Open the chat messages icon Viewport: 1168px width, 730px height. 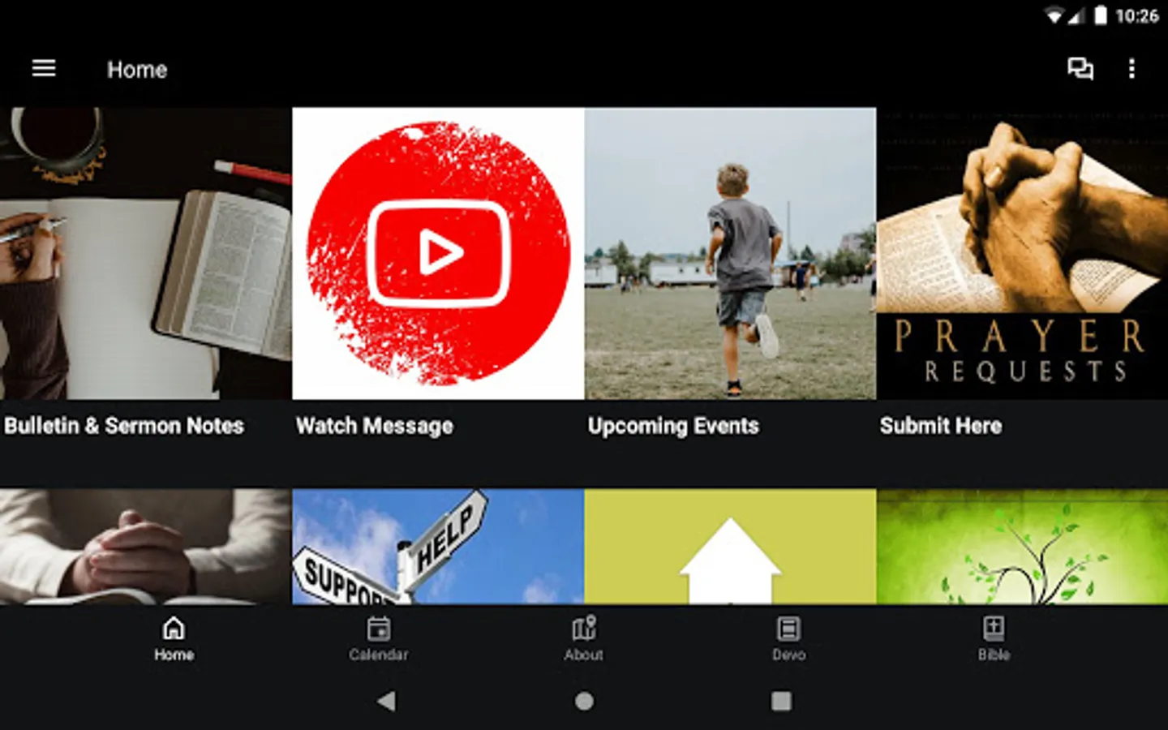coord(1080,69)
